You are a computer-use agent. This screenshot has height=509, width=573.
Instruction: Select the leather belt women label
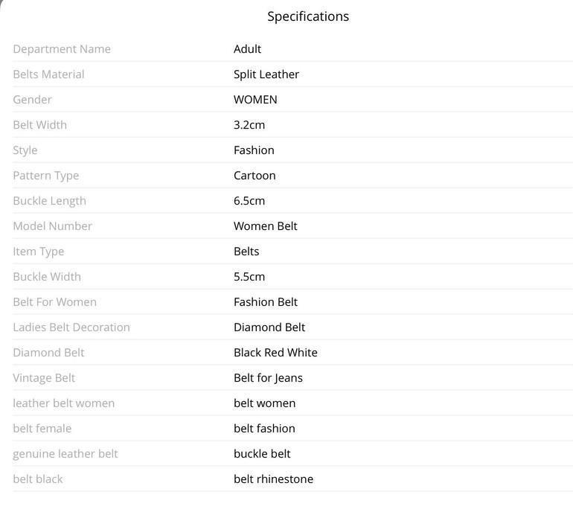tap(64, 403)
